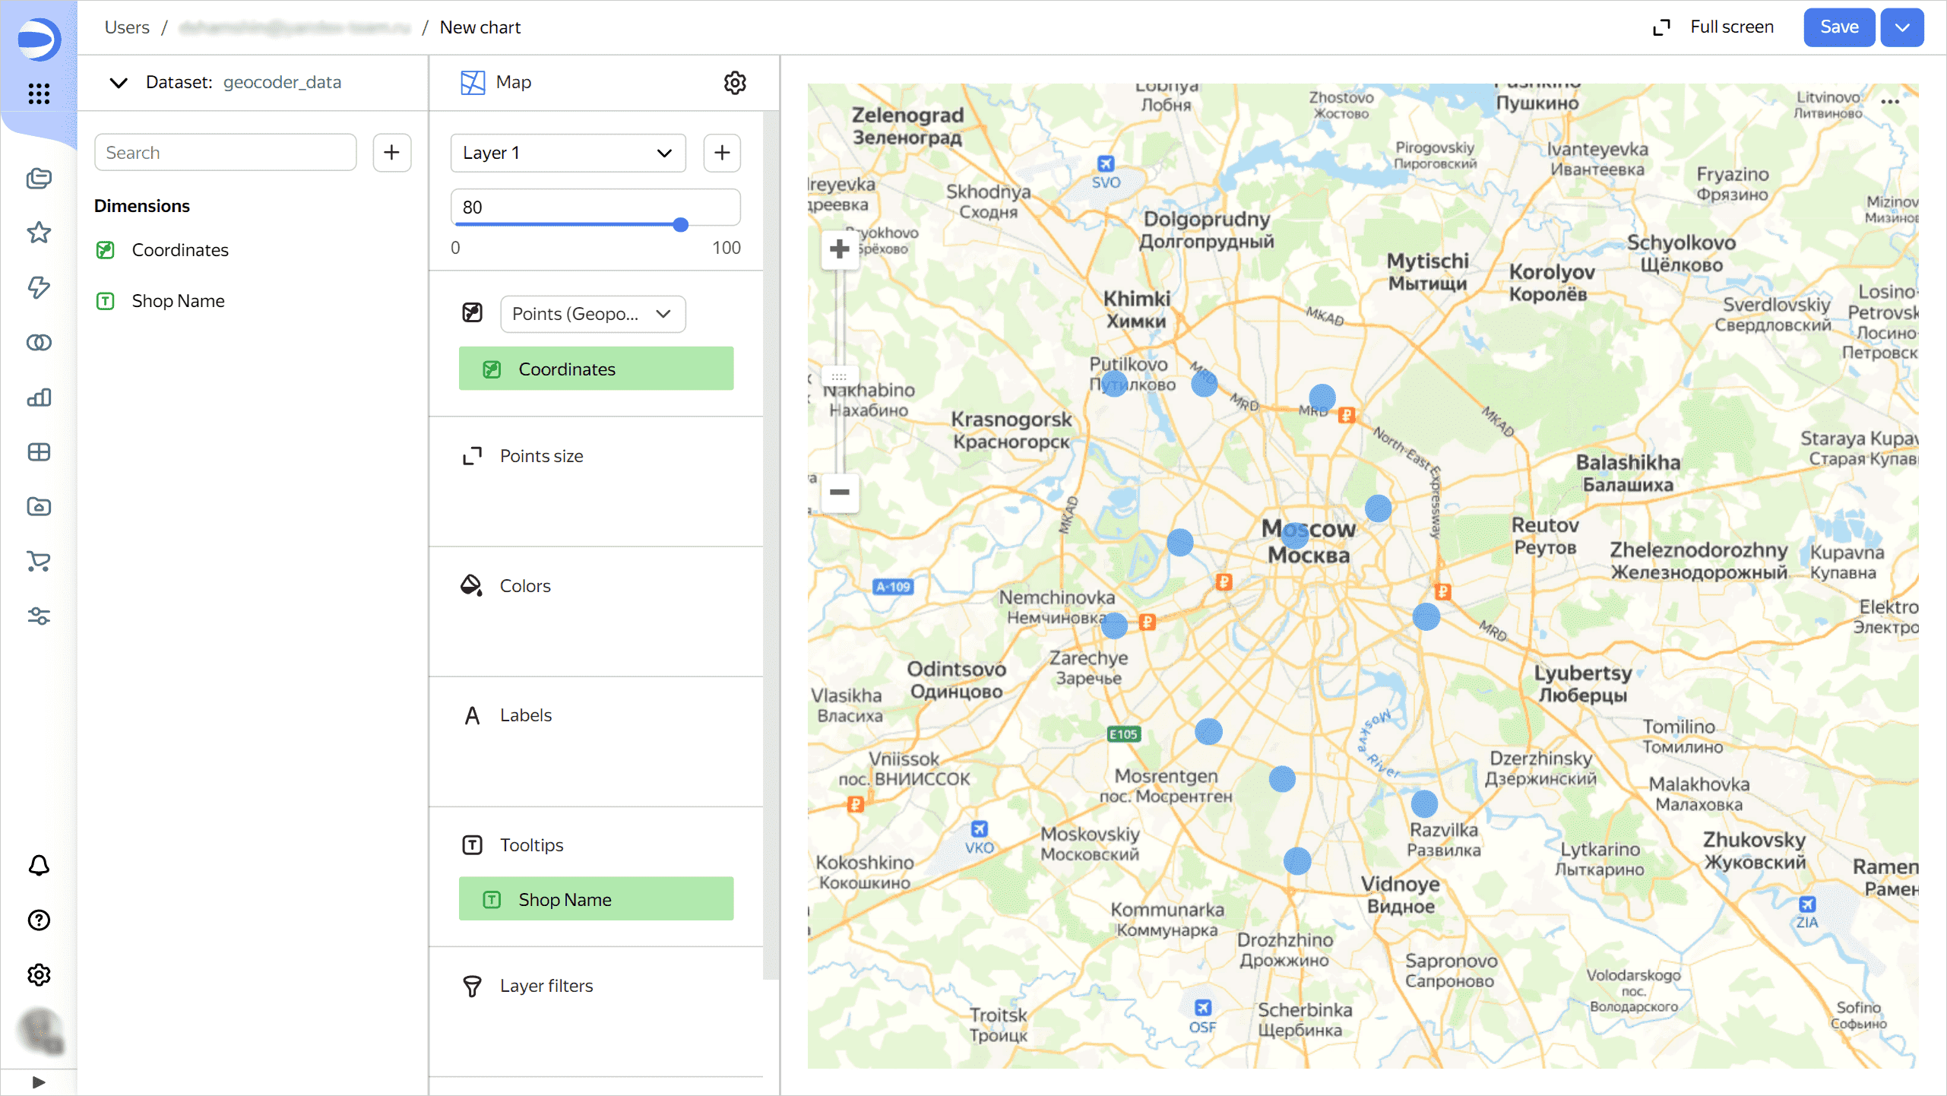
Task: Open Favorites star icon in the sidebar
Action: tap(39, 233)
